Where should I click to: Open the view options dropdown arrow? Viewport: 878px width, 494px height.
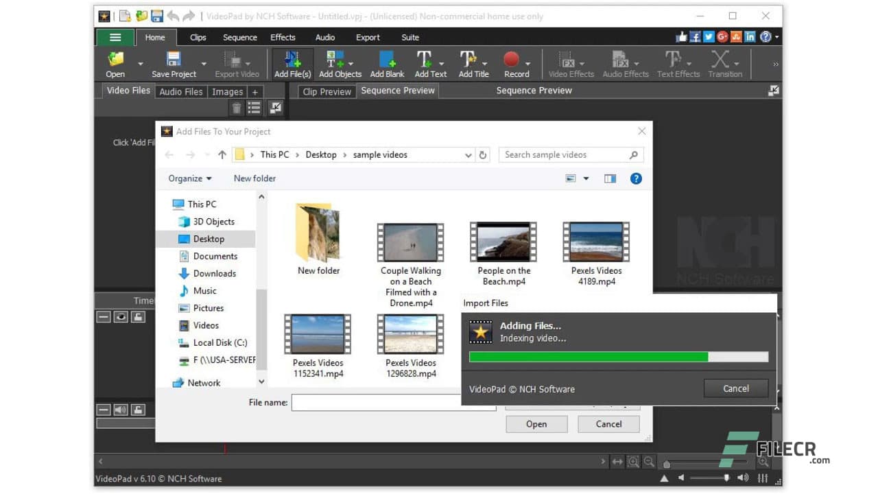pyautogui.click(x=584, y=178)
